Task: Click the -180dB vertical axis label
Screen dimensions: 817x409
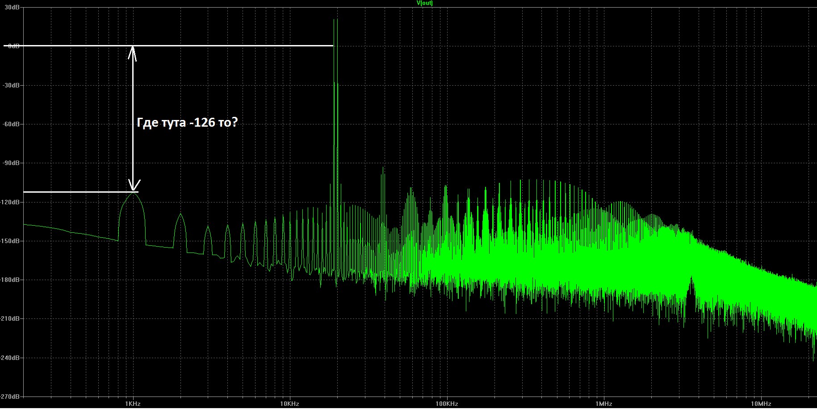Action: pyautogui.click(x=10, y=280)
